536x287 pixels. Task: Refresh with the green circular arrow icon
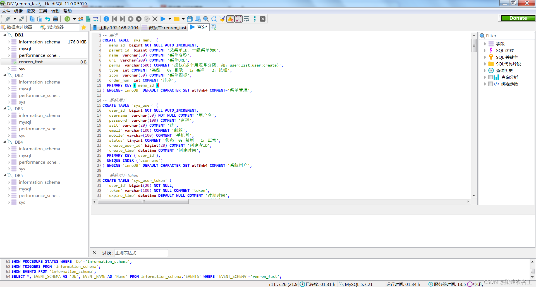[x=67, y=19]
